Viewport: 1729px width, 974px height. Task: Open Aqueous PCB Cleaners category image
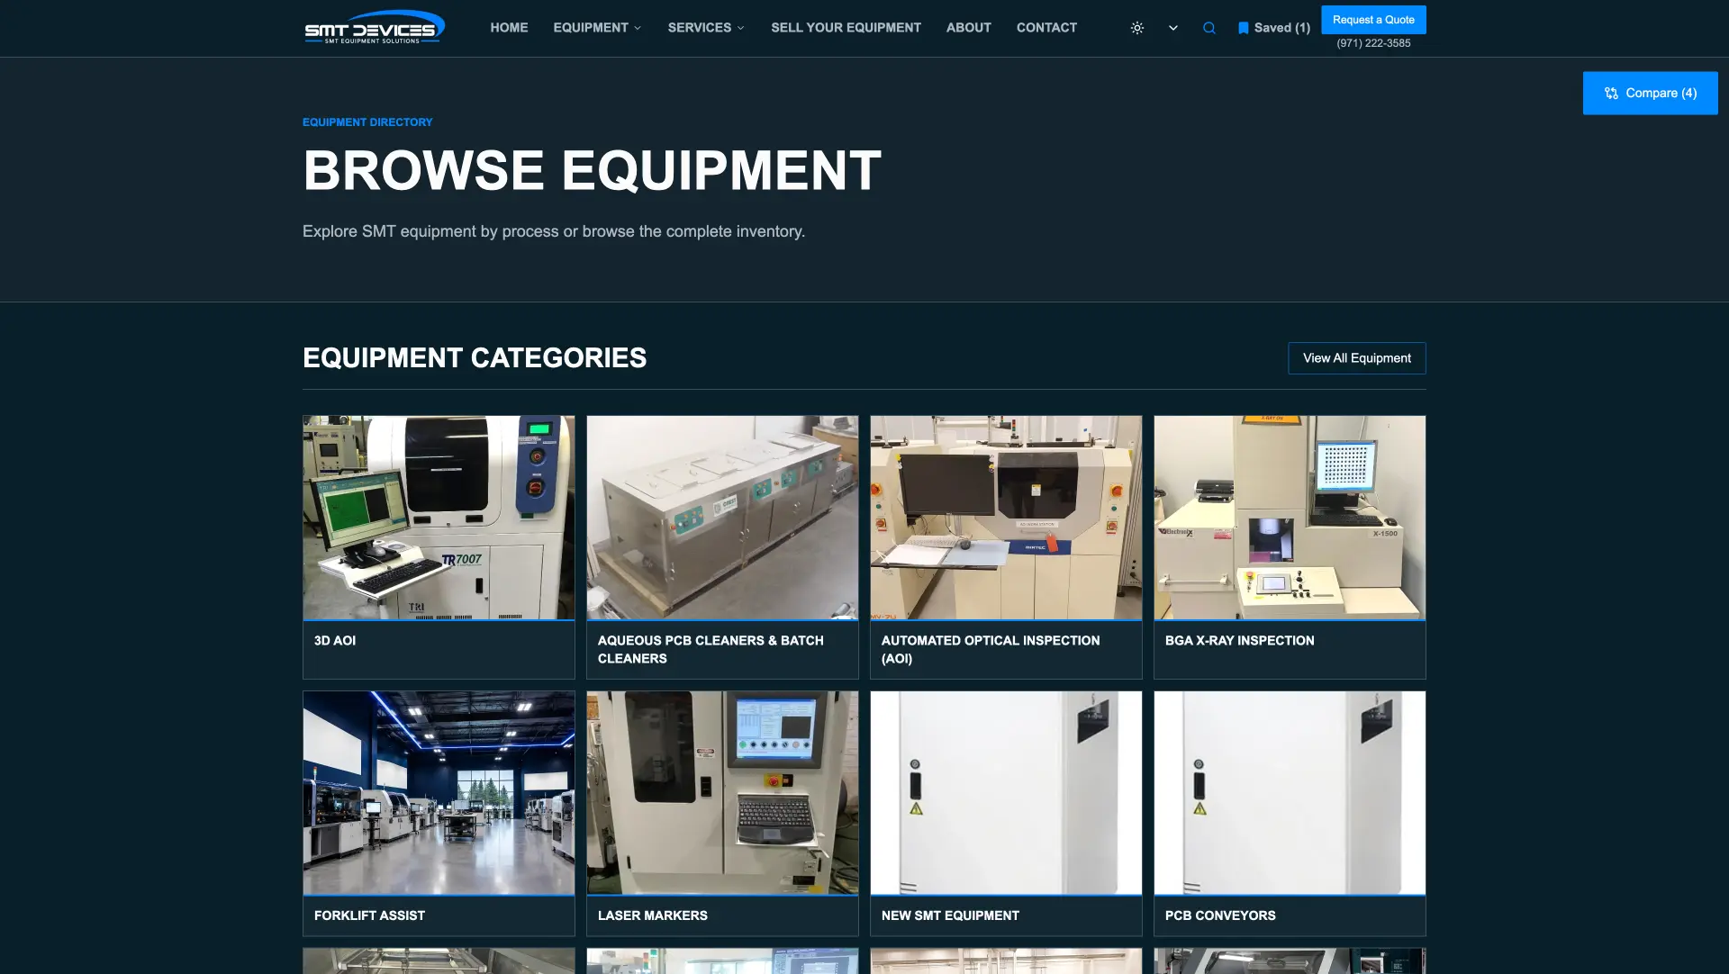(722, 518)
